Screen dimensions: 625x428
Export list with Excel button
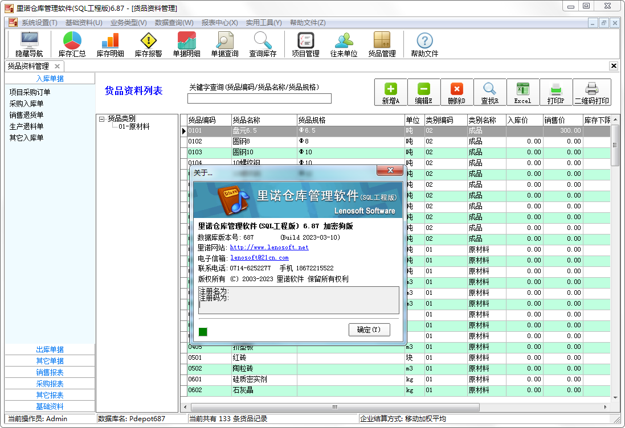(523, 92)
